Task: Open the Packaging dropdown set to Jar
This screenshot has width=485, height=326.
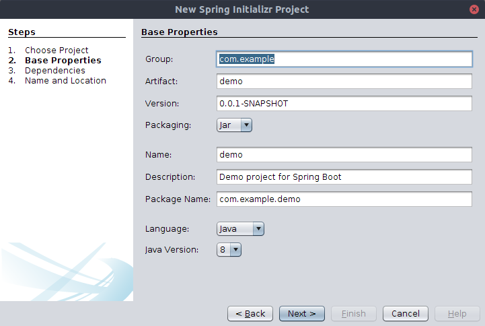Action: coord(235,125)
